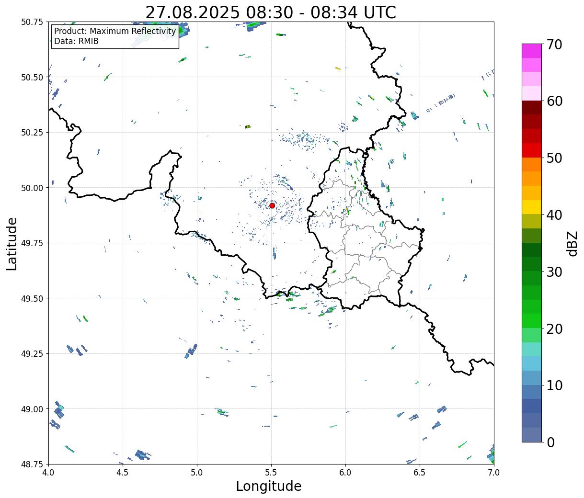Click the red radar location marker

click(272, 205)
